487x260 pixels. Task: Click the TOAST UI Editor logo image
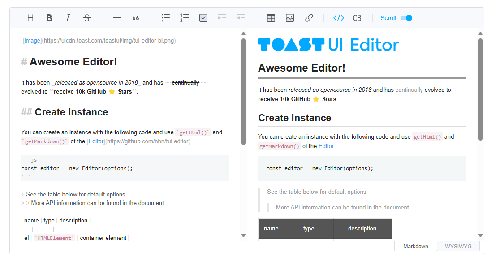[x=328, y=45]
